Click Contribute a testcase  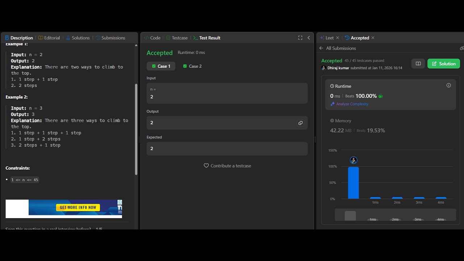pos(231,166)
